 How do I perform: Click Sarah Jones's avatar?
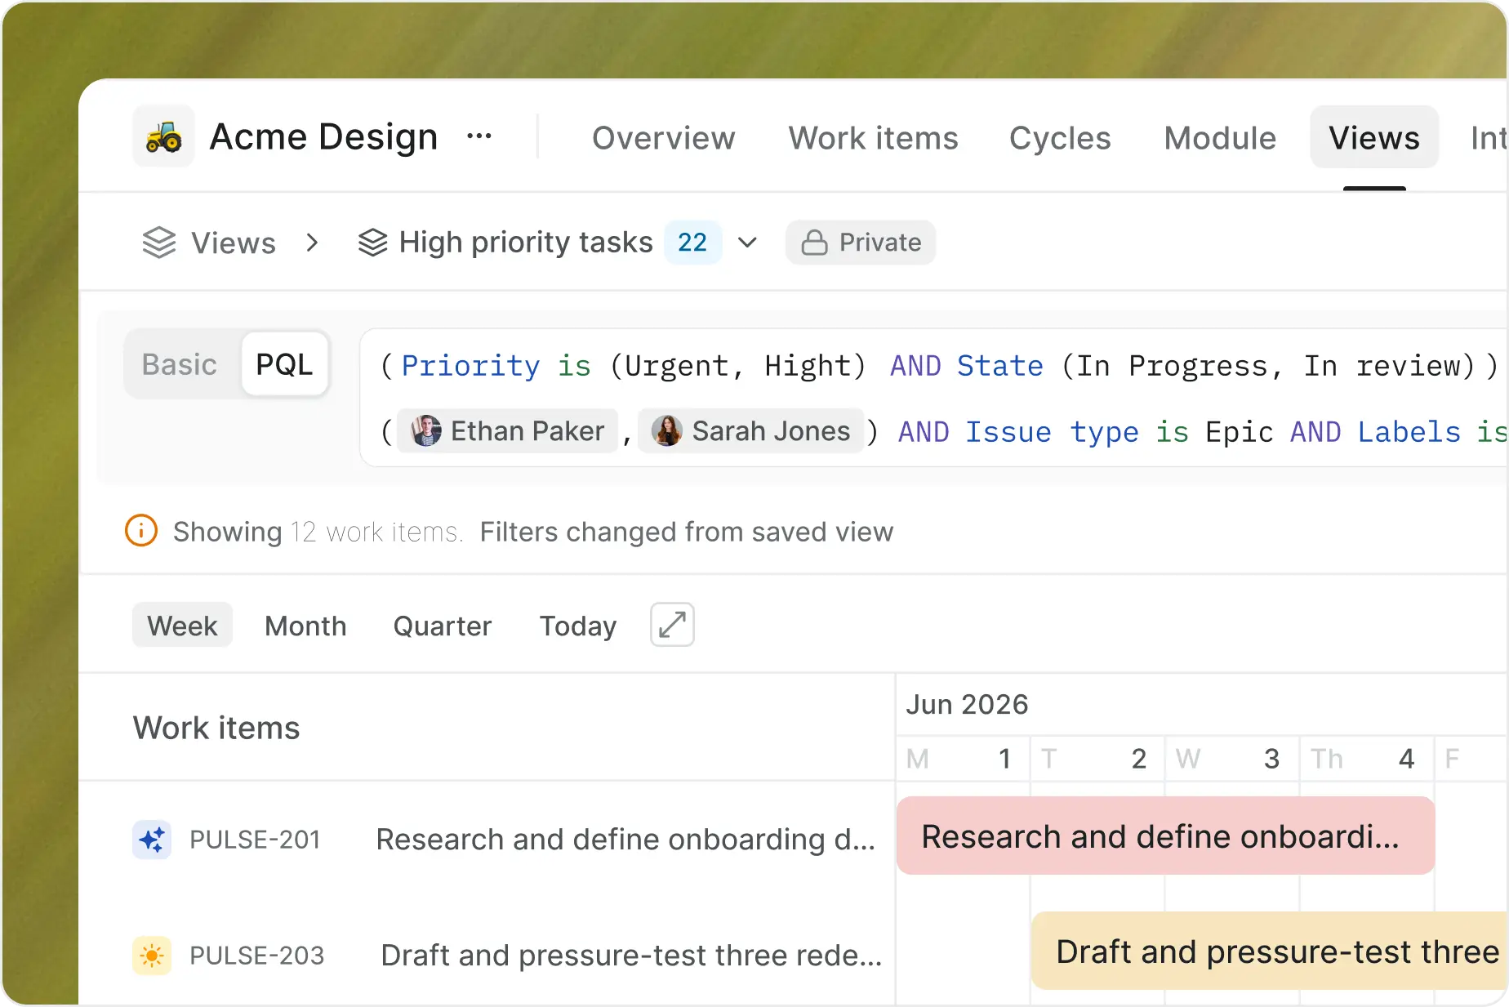667,430
